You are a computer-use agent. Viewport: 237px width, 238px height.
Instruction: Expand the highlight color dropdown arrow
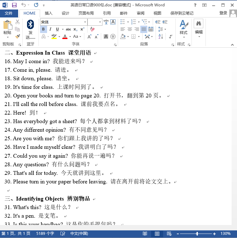coord(59,36)
